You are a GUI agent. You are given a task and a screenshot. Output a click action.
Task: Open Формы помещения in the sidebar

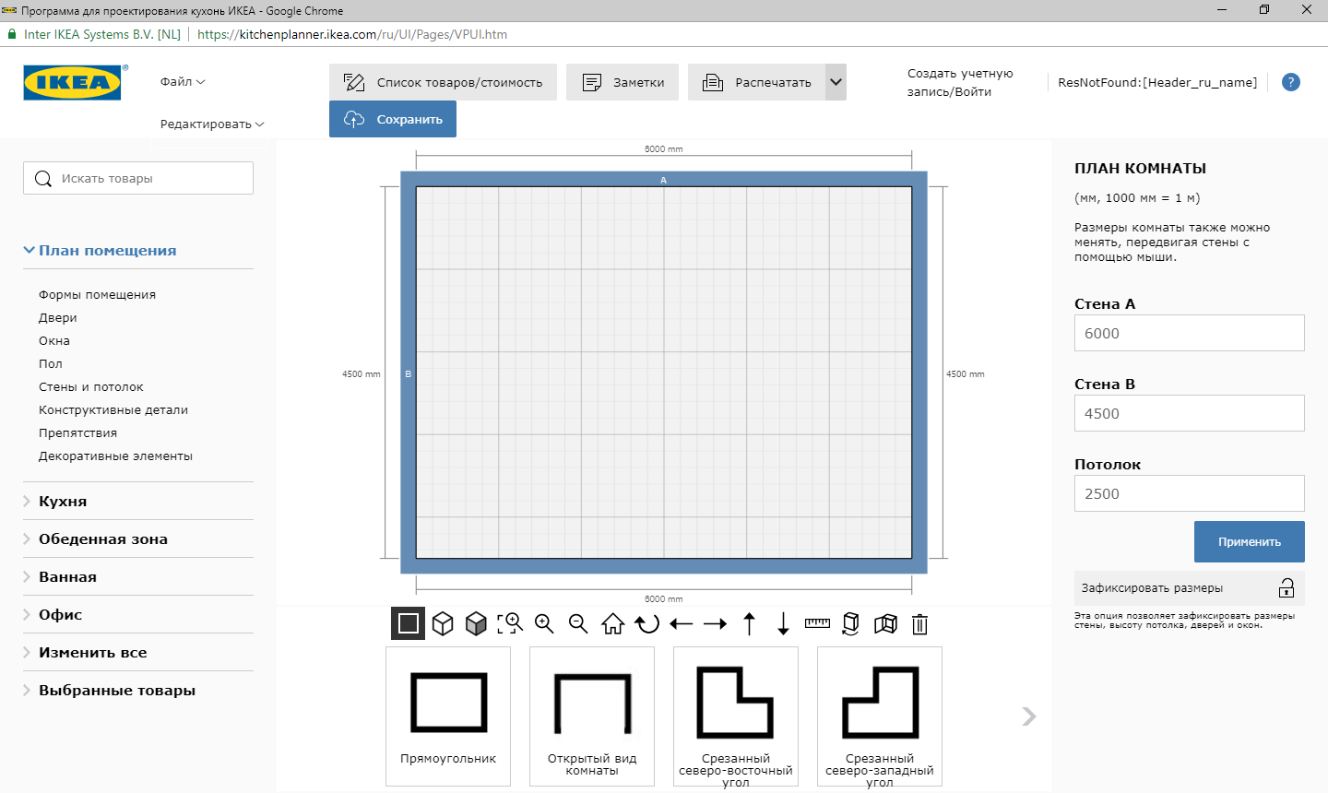[x=97, y=295]
